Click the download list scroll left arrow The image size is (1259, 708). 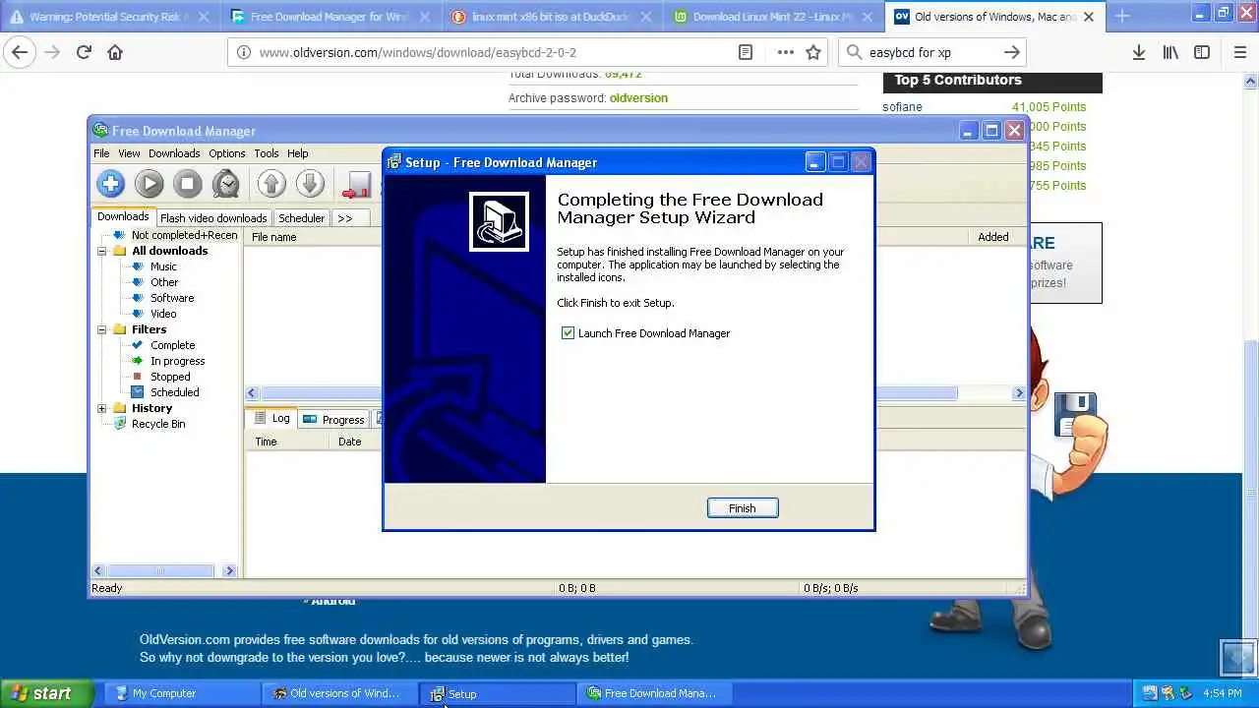pos(252,393)
